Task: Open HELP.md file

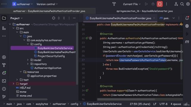Action: tap(25, 88)
